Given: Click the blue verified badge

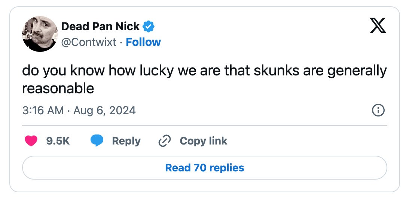Looking at the screenshot, I should pyautogui.click(x=149, y=27).
